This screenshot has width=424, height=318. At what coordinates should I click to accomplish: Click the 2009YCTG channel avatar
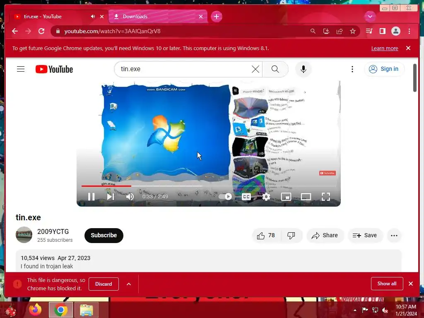(x=24, y=235)
